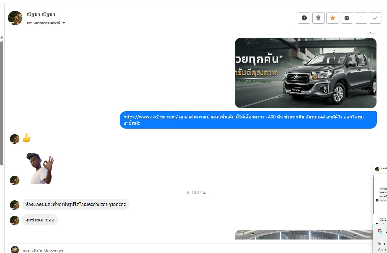Mark conversation as unread with envelope icon
The height and width of the screenshot is (253, 387).
tap(347, 18)
